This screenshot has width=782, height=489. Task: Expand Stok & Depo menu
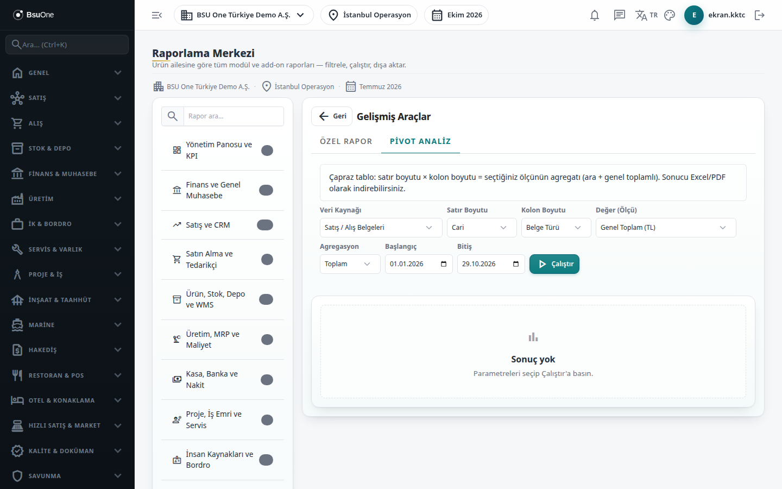[67, 148]
